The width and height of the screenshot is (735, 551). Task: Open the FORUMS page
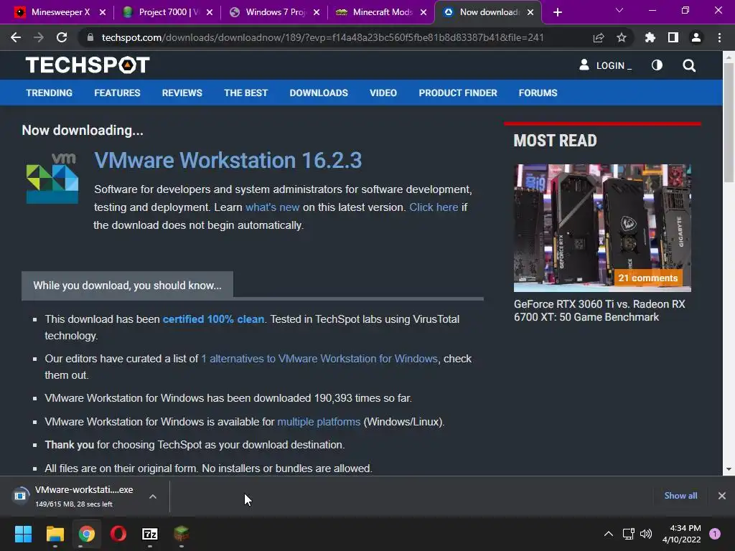(x=538, y=93)
